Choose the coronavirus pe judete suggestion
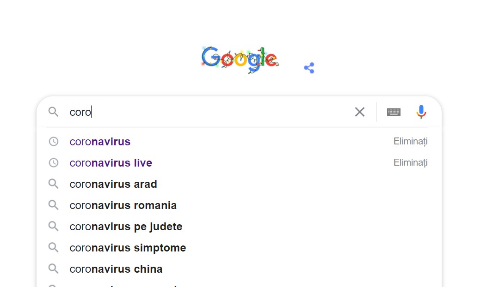This screenshot has width=487, height=287. 126,227
